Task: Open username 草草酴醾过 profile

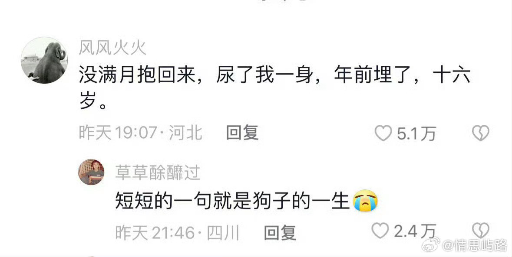Action: [158, 172]
